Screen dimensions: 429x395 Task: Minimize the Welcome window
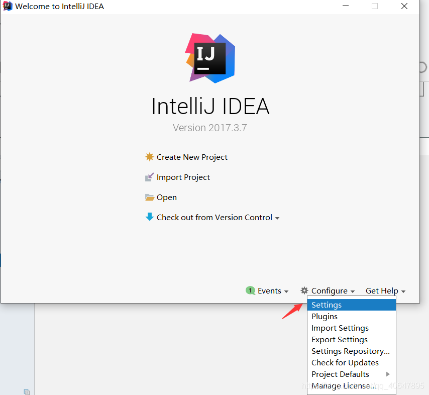(346, 6)
